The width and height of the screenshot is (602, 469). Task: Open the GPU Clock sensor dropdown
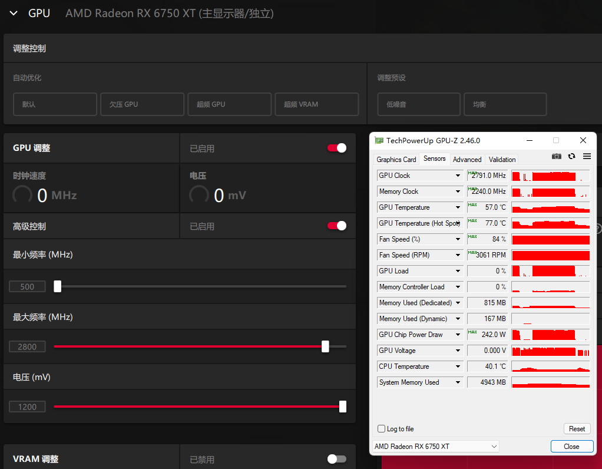click(x=458, y=176)
